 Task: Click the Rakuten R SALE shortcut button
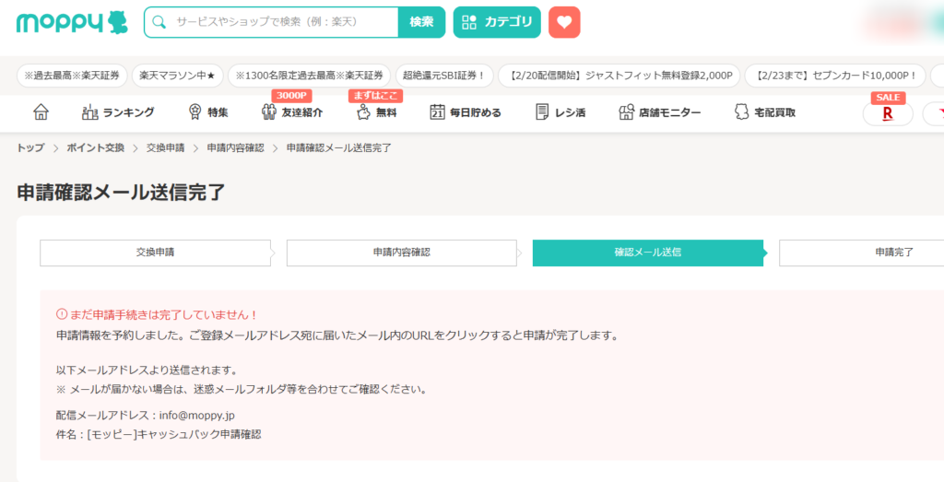pos(888,113)
